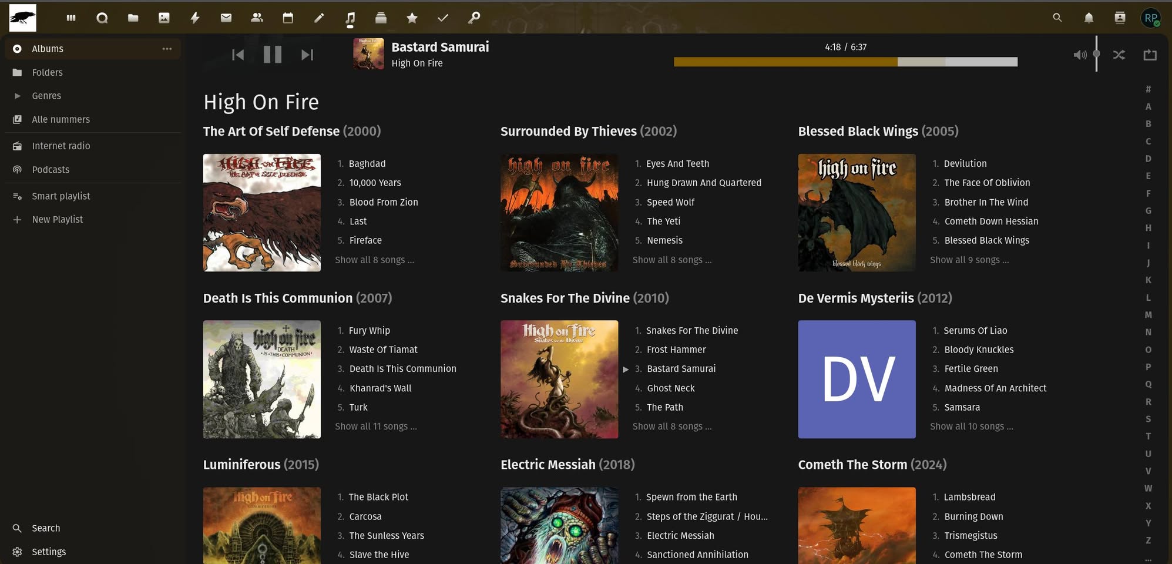Open the Passwords key icon
Viewport: 1172px width, 564px height.
coord(474,18)
